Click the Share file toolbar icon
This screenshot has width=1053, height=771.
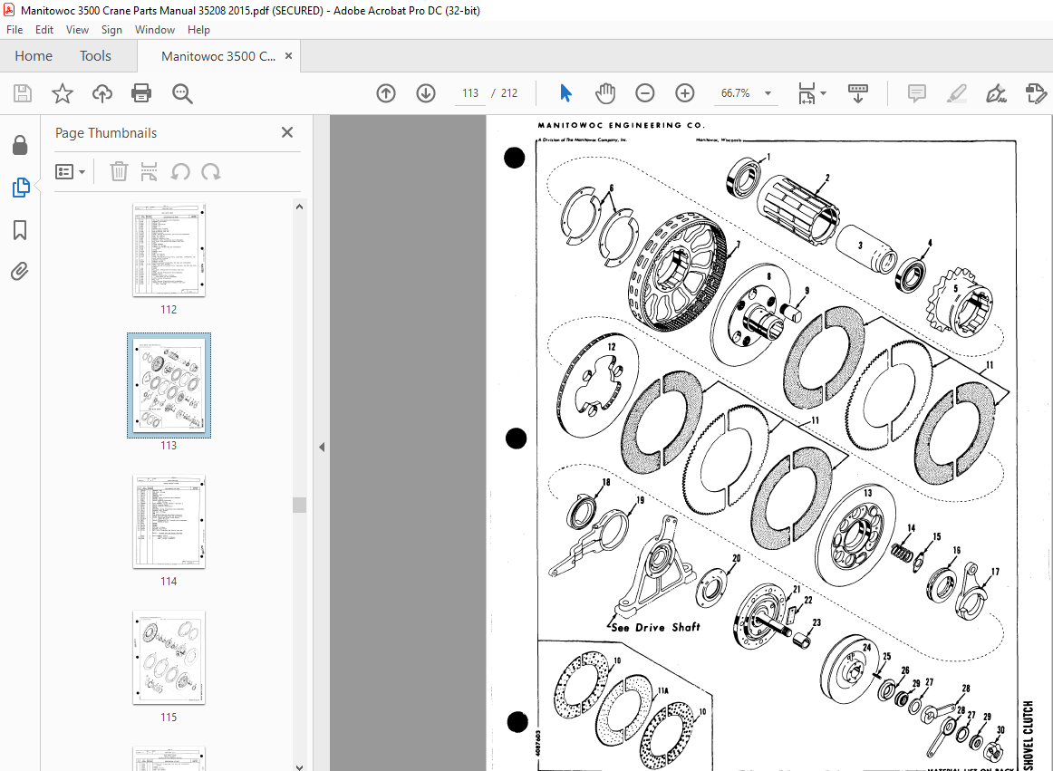[x=1036, y=93]
